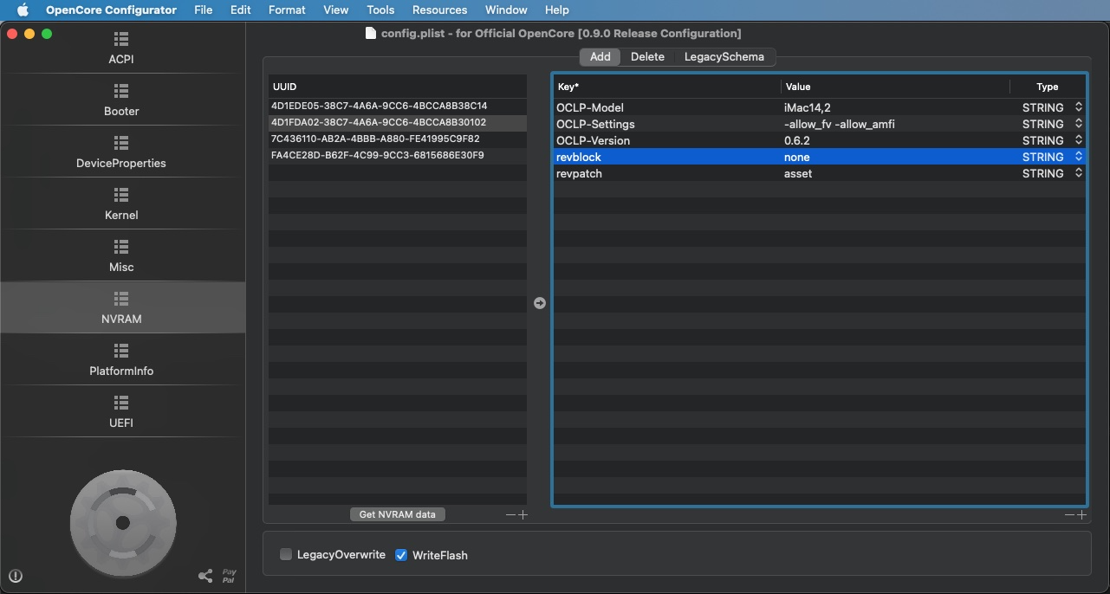Open the View menu
Viewport: 1110px width, 594px height.
click(336, 10)
